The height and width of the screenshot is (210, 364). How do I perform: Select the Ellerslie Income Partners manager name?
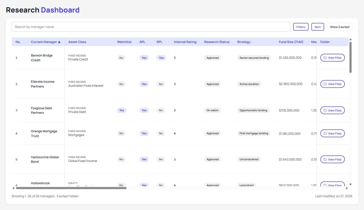tap(42, 84)
